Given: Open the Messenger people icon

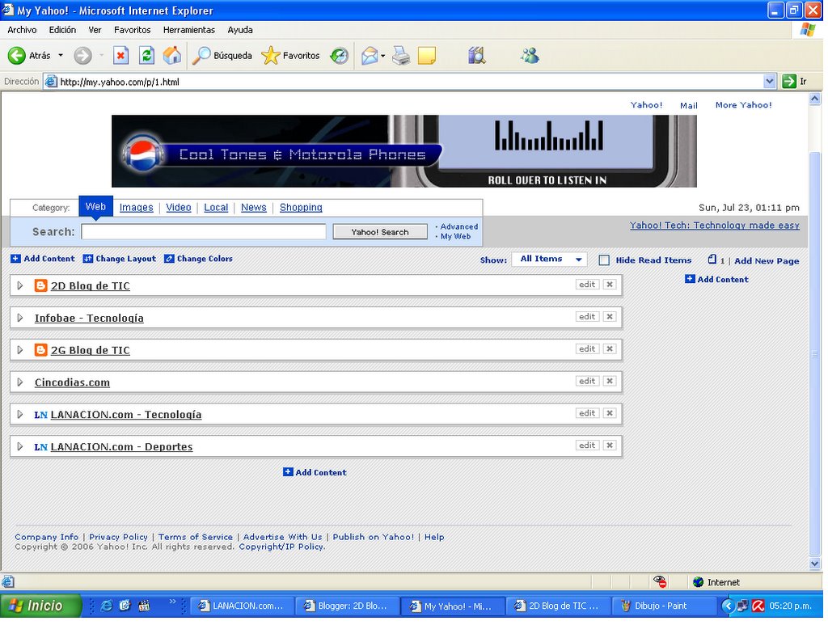Looking at the screenshot, I should (530, 56).
